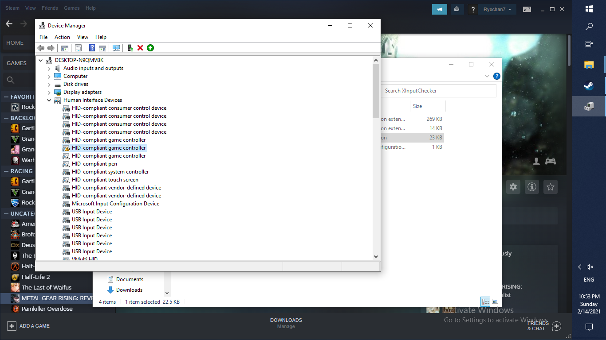606x340 pixels.
Task: Type in the Search XInputChecker box
Action: point(438,90)
